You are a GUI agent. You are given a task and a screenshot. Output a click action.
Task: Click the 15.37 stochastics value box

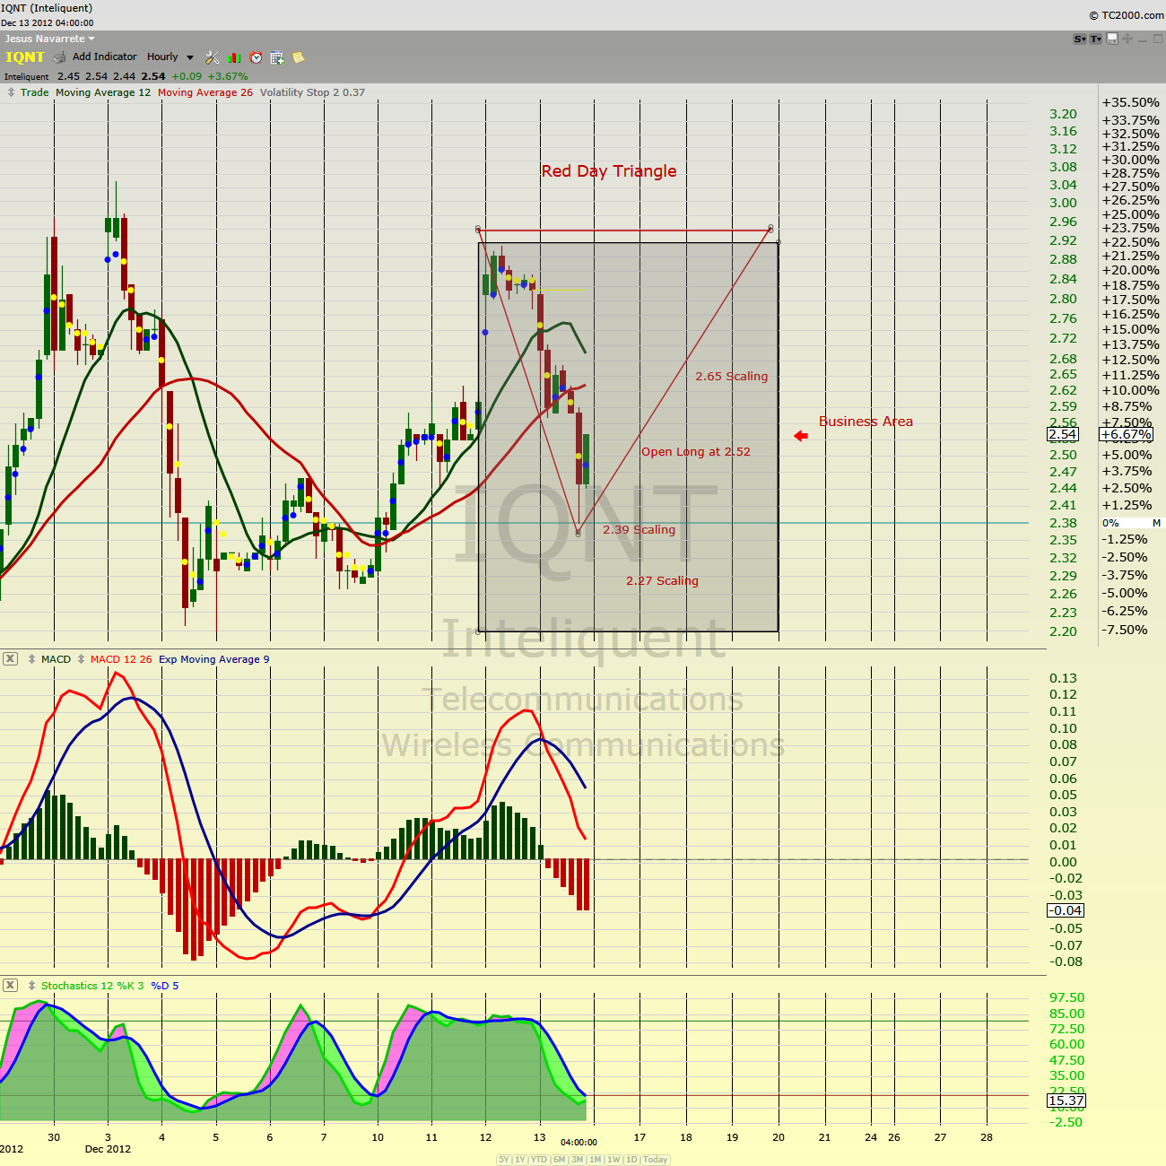coord(1066,1101)
